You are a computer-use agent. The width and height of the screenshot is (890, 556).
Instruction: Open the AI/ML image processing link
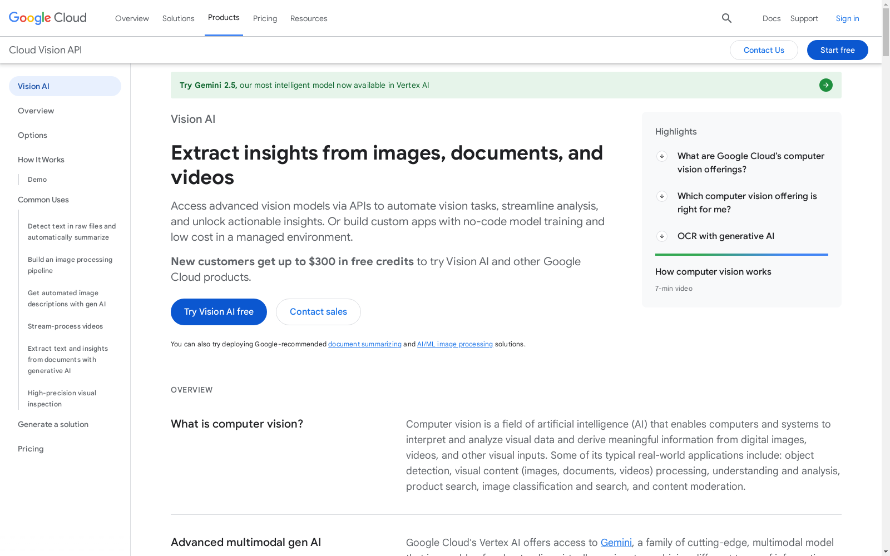click(x=455, y=344)
